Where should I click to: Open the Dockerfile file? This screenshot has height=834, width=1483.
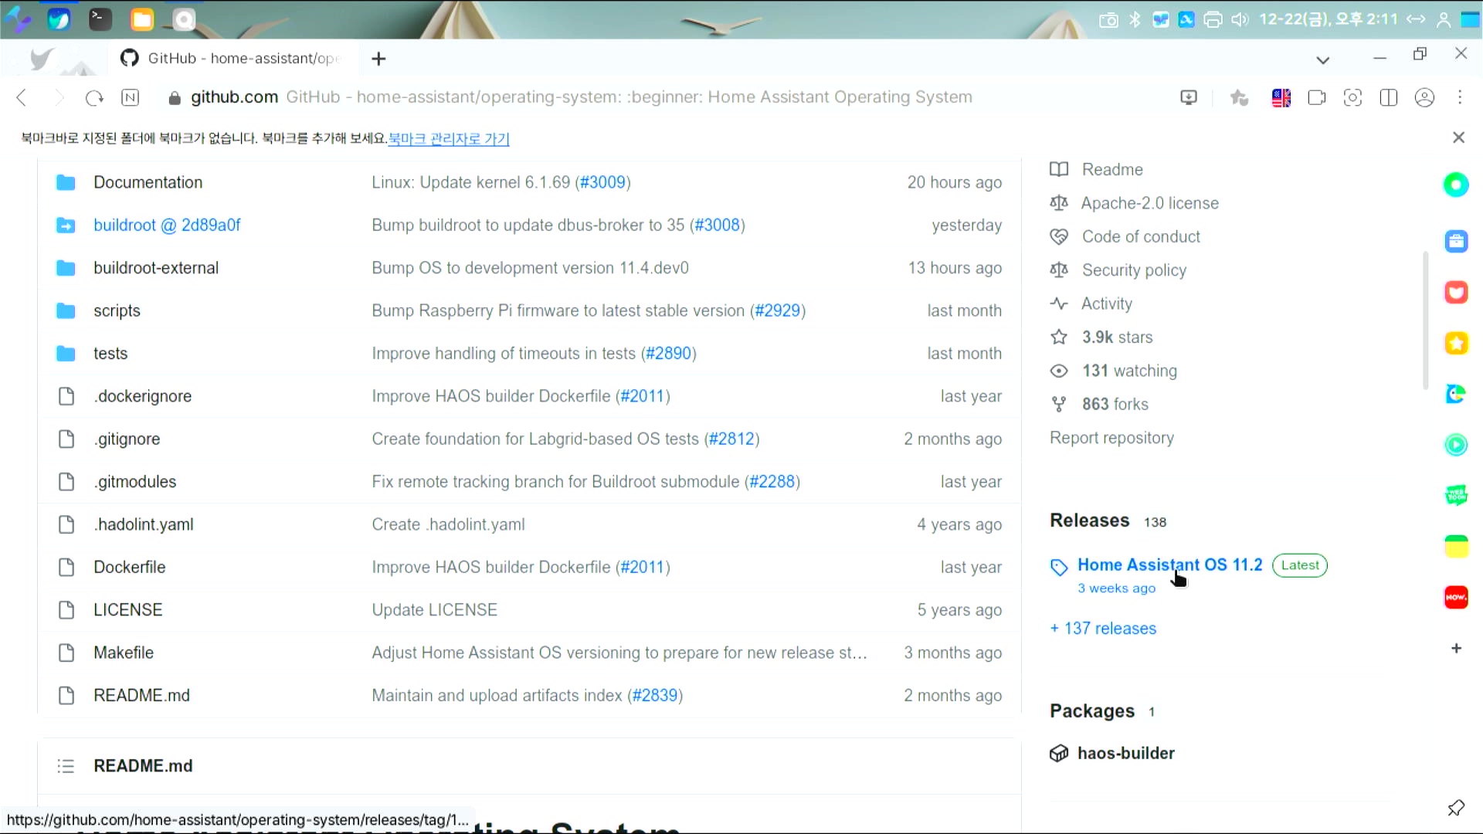(x=129, y=567)
